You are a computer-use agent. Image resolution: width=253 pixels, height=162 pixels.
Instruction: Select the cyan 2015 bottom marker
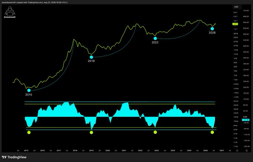click(29, 90)
